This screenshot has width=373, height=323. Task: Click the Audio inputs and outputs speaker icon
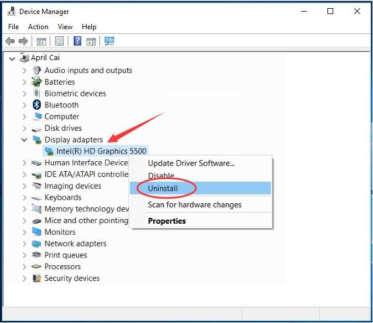pyautogui.click(x=37, y=71)
